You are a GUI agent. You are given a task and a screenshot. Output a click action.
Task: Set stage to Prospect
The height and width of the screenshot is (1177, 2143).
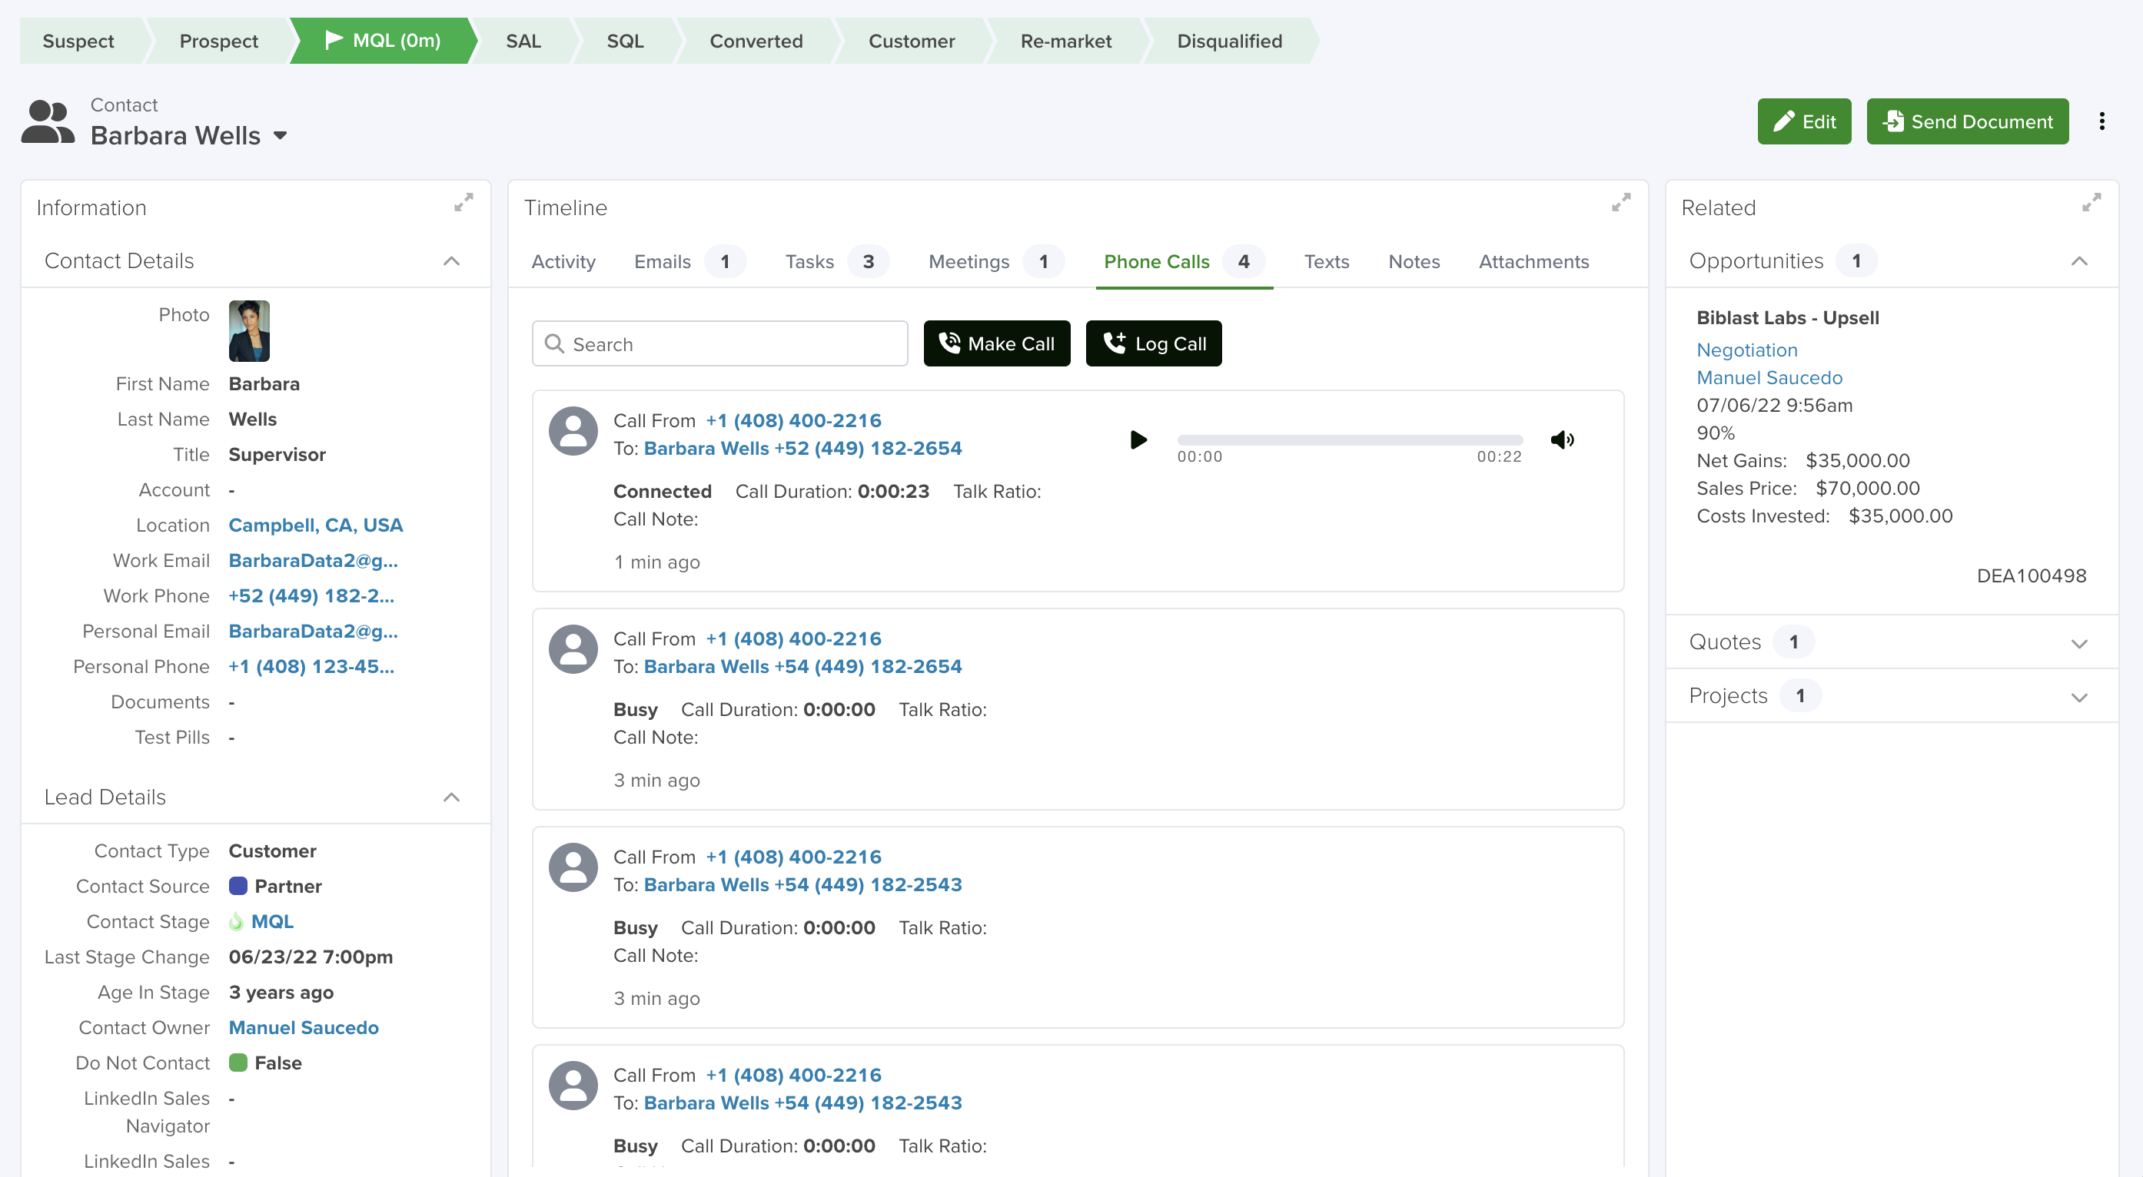[219, 41]
